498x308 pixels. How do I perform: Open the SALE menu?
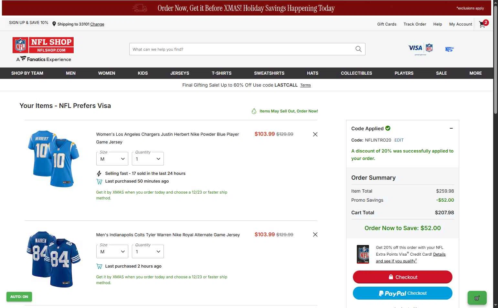pyautogui.click(x=441, y=73)
